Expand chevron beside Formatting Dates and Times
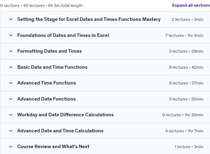This screenshot has height=154, width=210. (x=11, y=51)
